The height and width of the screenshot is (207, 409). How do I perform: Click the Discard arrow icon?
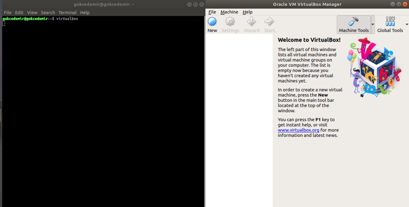251,22
